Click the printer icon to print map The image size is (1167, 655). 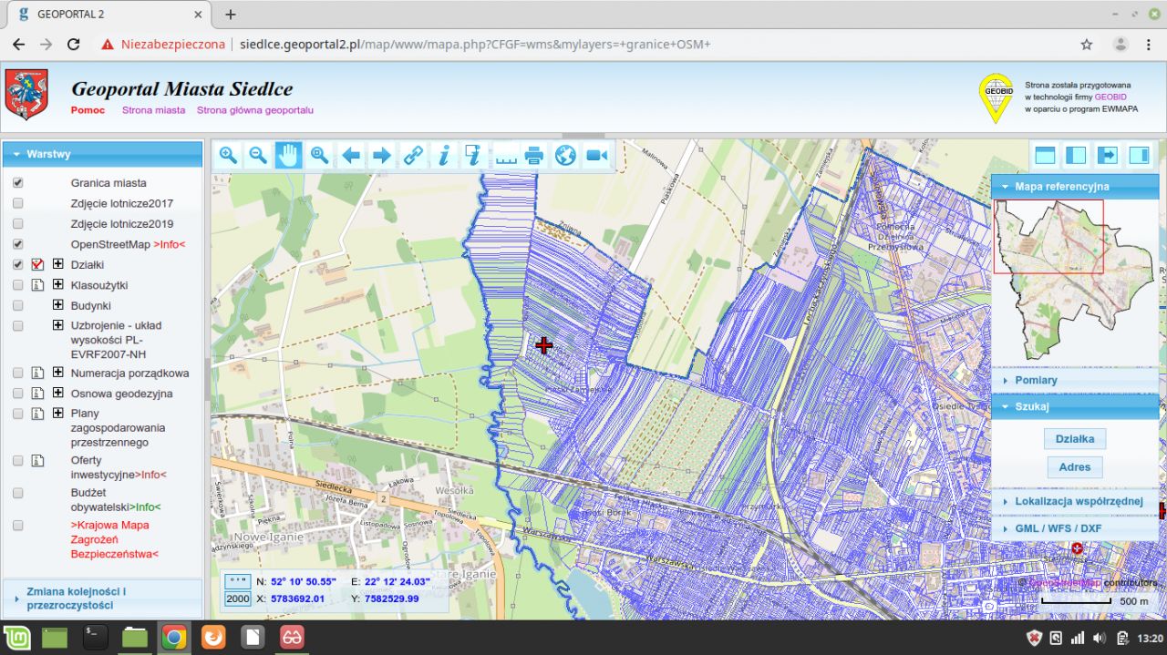pos(534,156)
